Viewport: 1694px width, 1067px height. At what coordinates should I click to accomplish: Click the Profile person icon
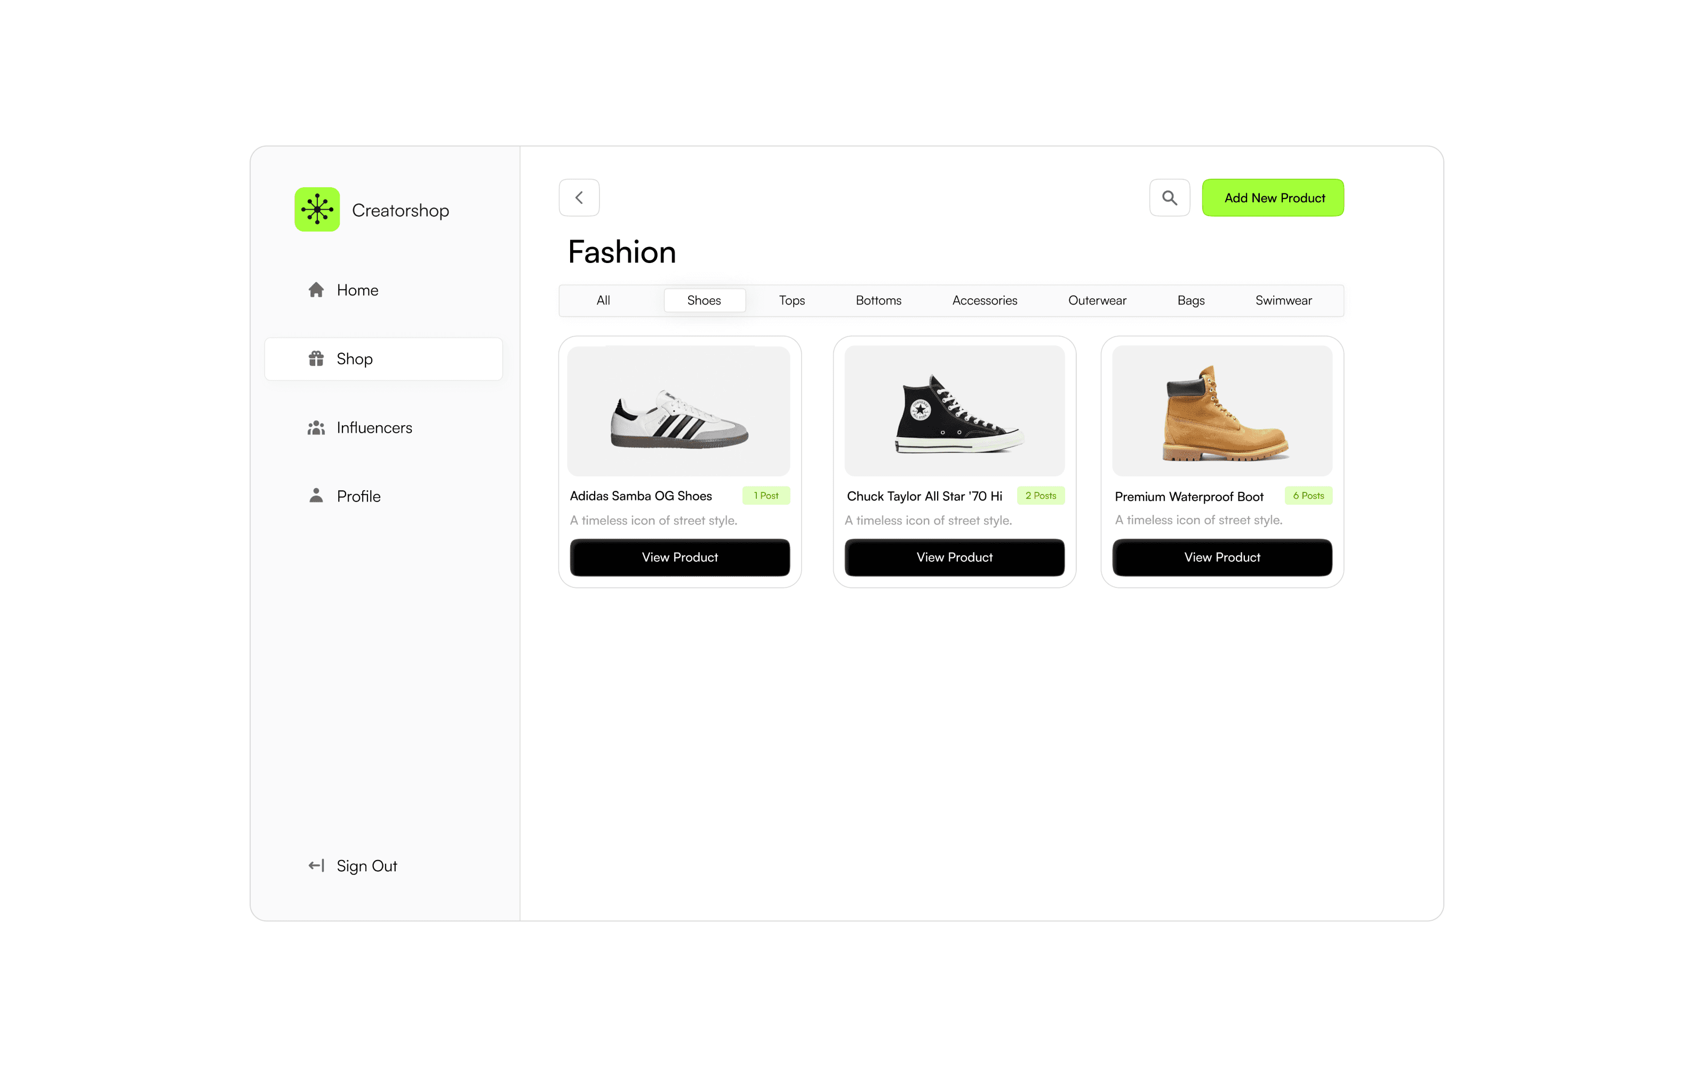tap(316, 496)
